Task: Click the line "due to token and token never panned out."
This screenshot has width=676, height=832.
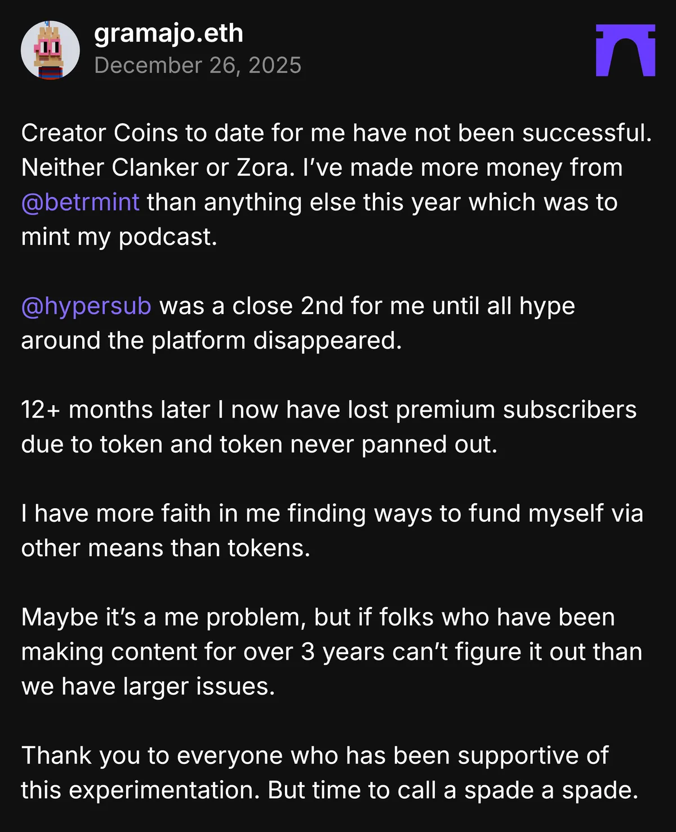Action: pos(259,445)
